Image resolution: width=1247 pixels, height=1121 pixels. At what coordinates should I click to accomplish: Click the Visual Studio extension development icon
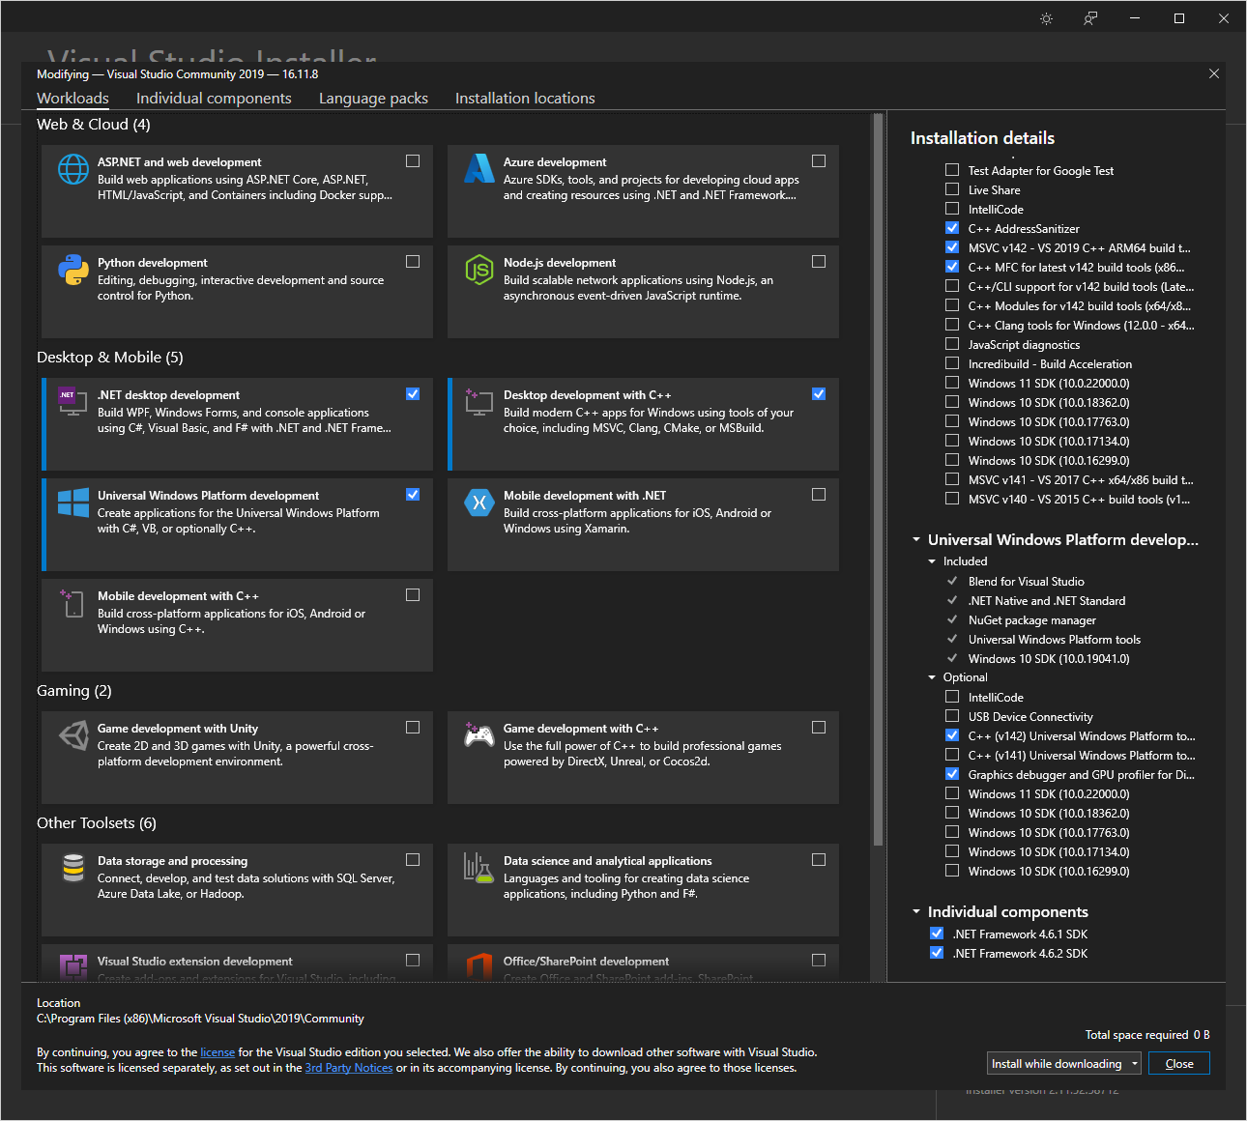73,966
